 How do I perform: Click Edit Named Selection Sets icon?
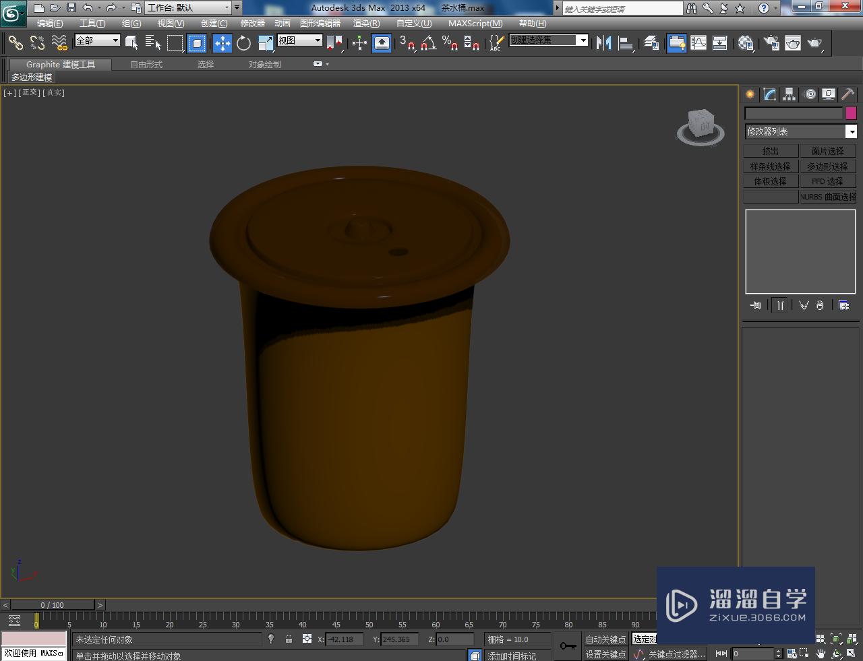496,43
